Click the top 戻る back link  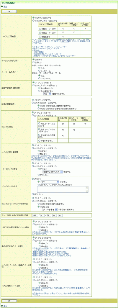click(5, 6)
